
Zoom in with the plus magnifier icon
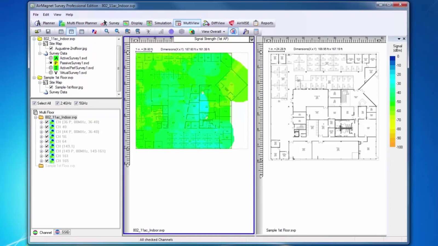(107, 31)
